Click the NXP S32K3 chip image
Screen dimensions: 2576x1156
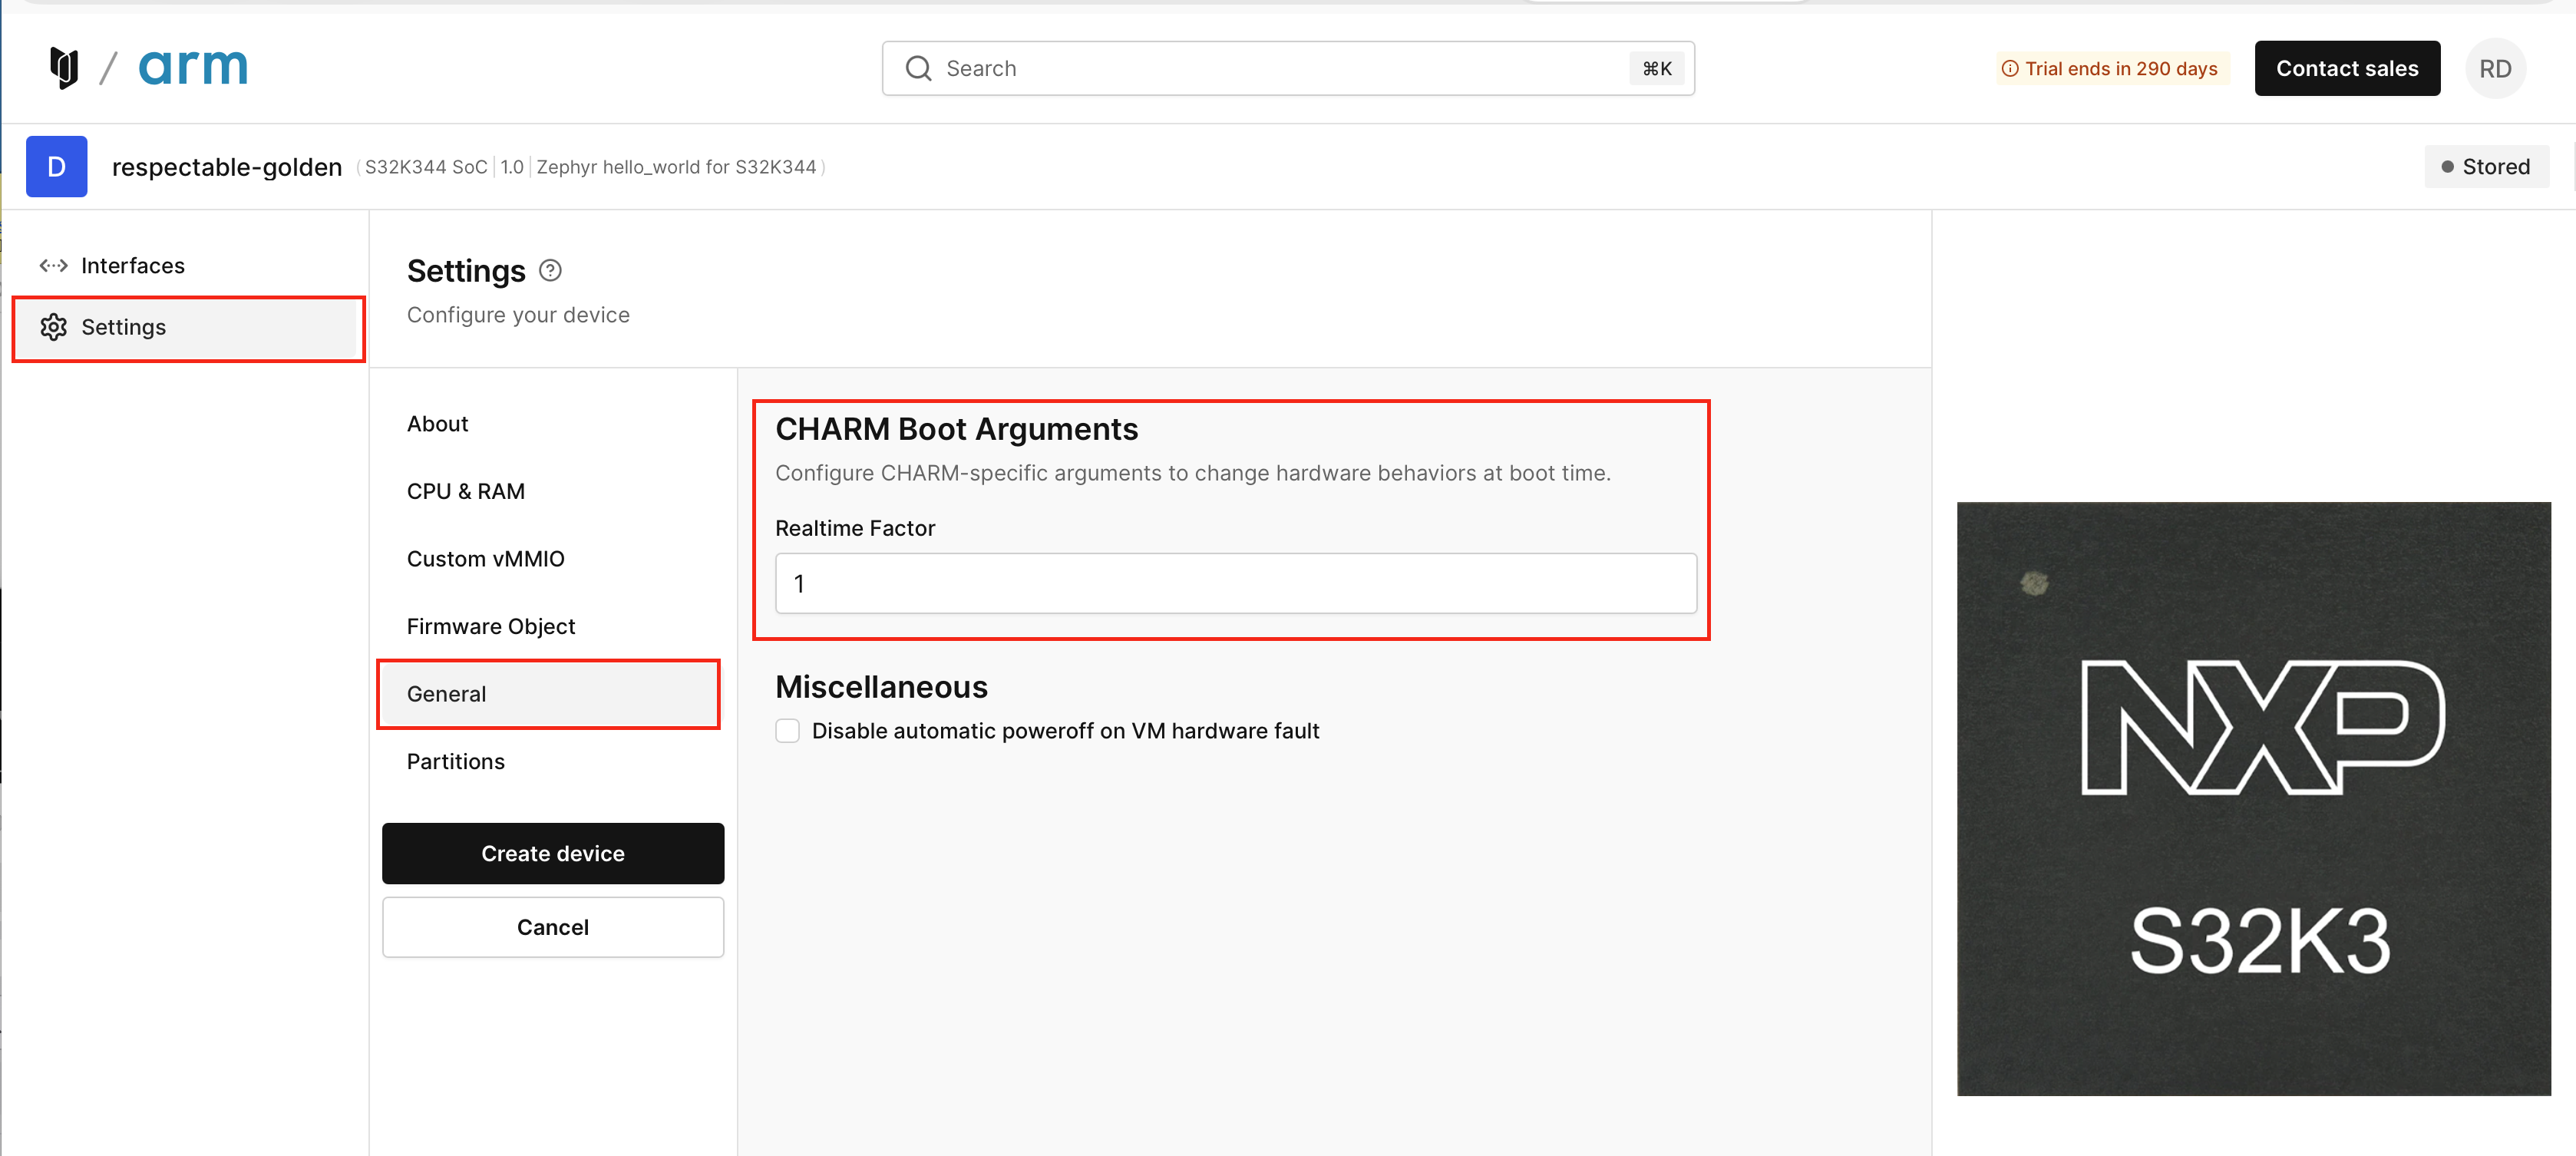tap(2254, 798)
